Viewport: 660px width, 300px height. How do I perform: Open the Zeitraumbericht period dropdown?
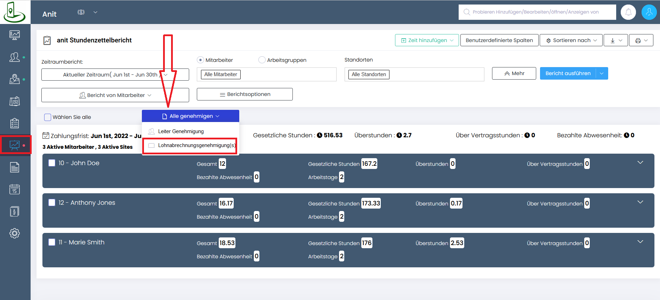pos(115,75)
